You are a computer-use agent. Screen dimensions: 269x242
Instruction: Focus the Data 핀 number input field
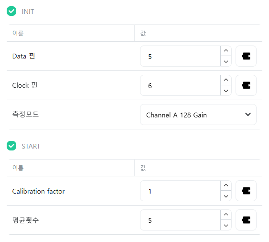(180, 56)
